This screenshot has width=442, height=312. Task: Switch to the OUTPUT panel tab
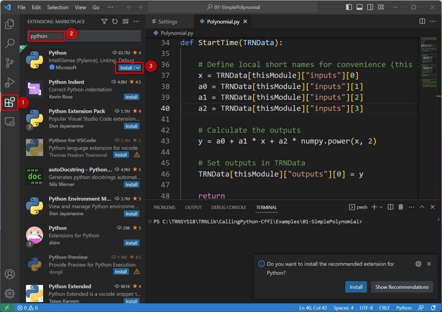coord(193,207)
